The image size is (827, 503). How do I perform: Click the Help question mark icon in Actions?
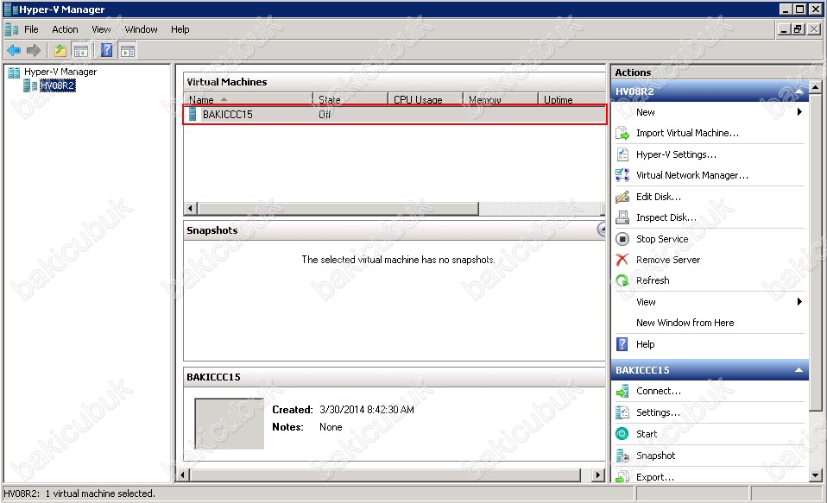(x=622, y=344)
